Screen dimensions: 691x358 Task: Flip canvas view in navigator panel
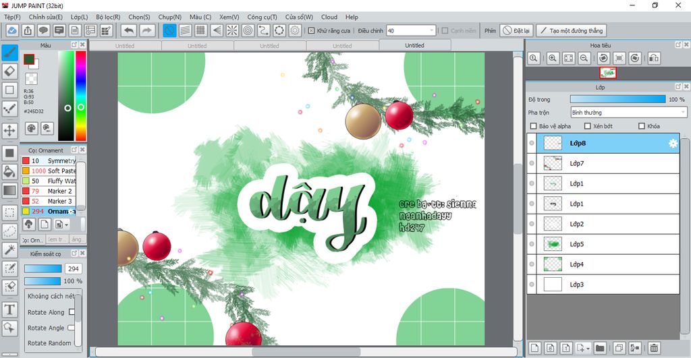[654, 58]
